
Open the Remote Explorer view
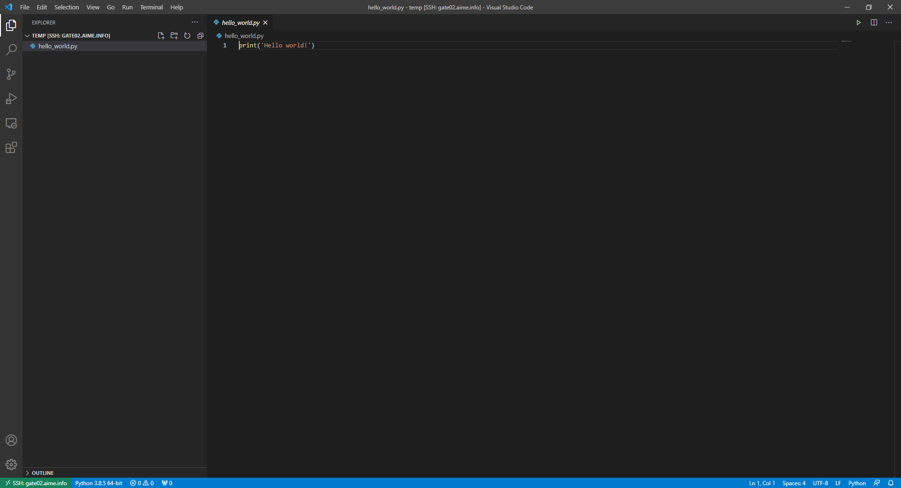[11, 123]
